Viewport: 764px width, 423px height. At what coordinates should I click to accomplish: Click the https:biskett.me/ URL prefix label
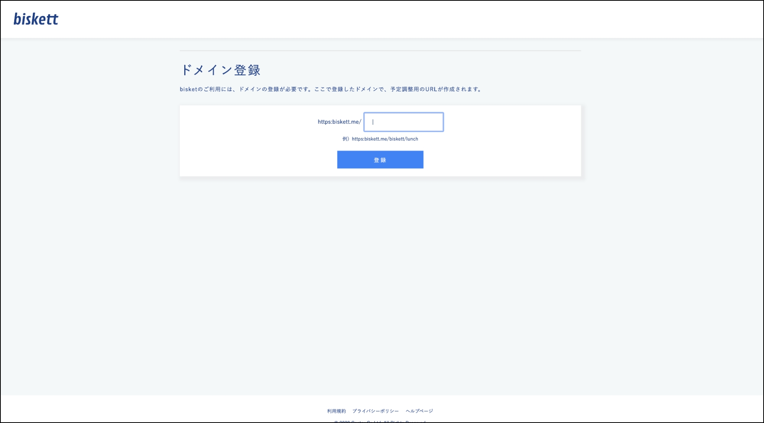339,122
